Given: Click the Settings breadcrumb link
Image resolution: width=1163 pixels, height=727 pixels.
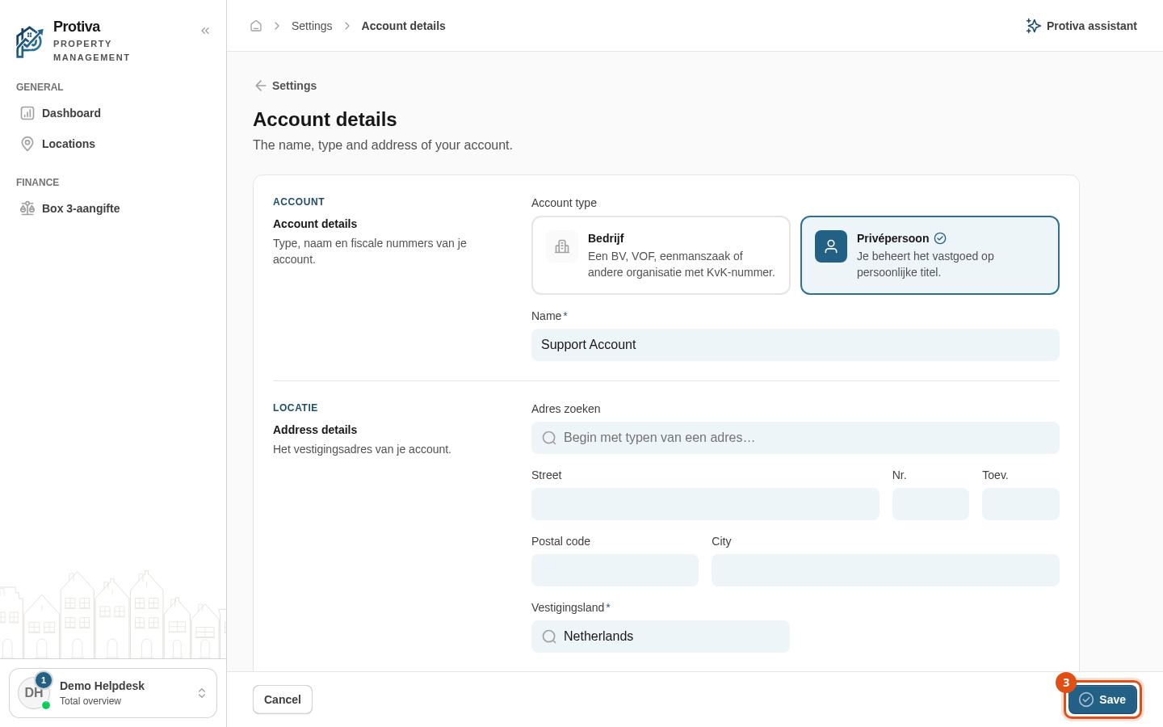Looking at the screenshot, I should 312,26.
